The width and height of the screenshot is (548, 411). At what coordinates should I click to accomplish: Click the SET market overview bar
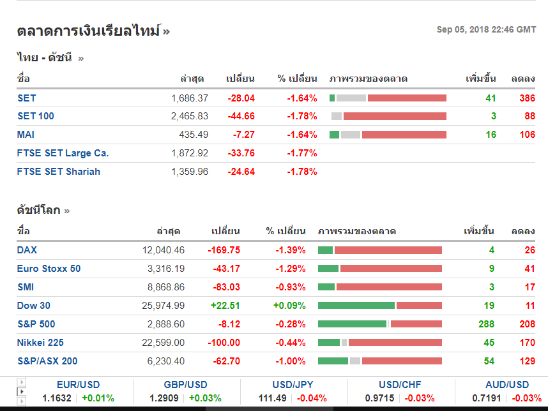tap(388, 98)
